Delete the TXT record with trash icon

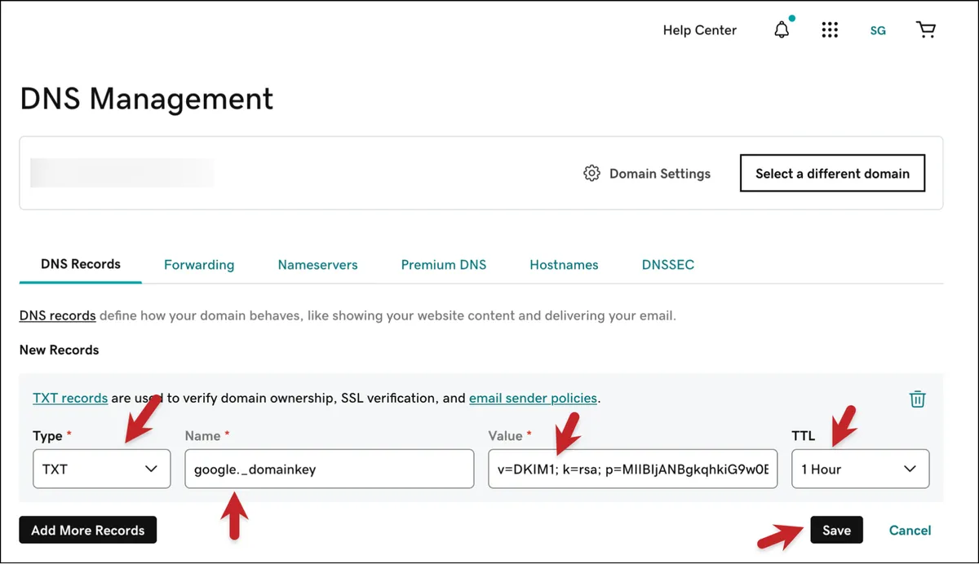[918, 399]
